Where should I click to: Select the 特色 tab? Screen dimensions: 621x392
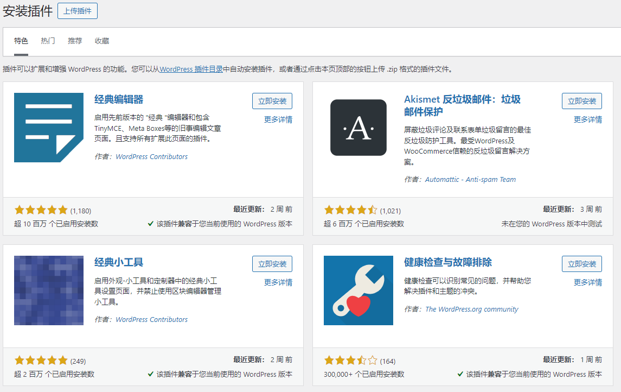click(x=21, y=41)
